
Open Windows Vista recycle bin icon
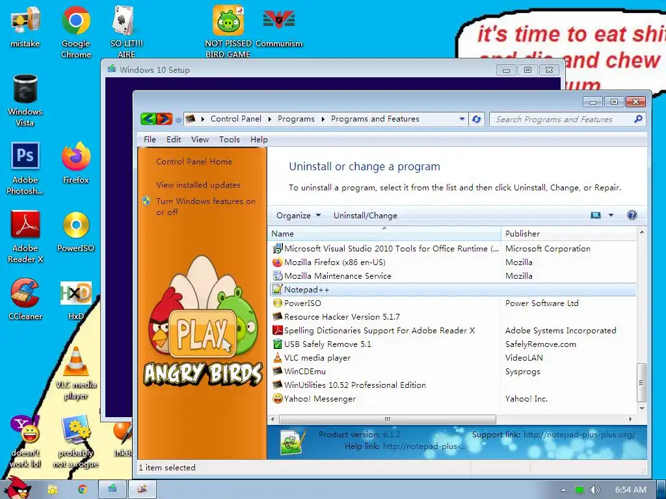tap(25, 101)
